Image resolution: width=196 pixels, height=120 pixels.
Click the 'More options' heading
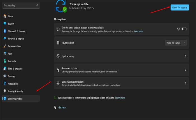point(60,20)
